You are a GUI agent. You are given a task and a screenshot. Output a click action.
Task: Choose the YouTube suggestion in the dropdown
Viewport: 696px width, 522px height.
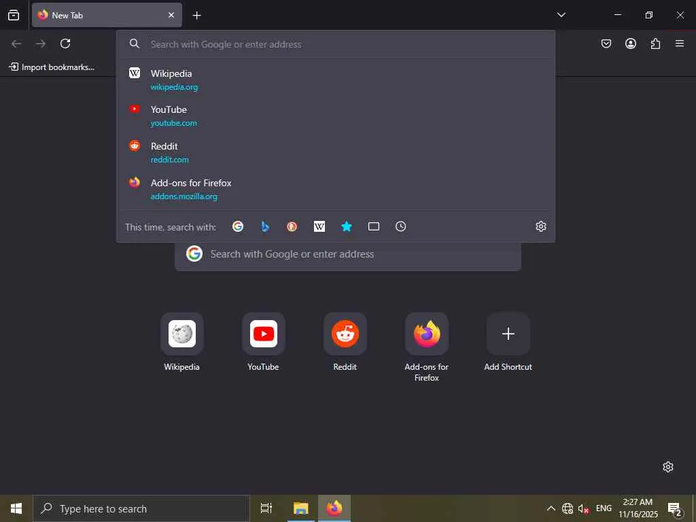point(336,116)
